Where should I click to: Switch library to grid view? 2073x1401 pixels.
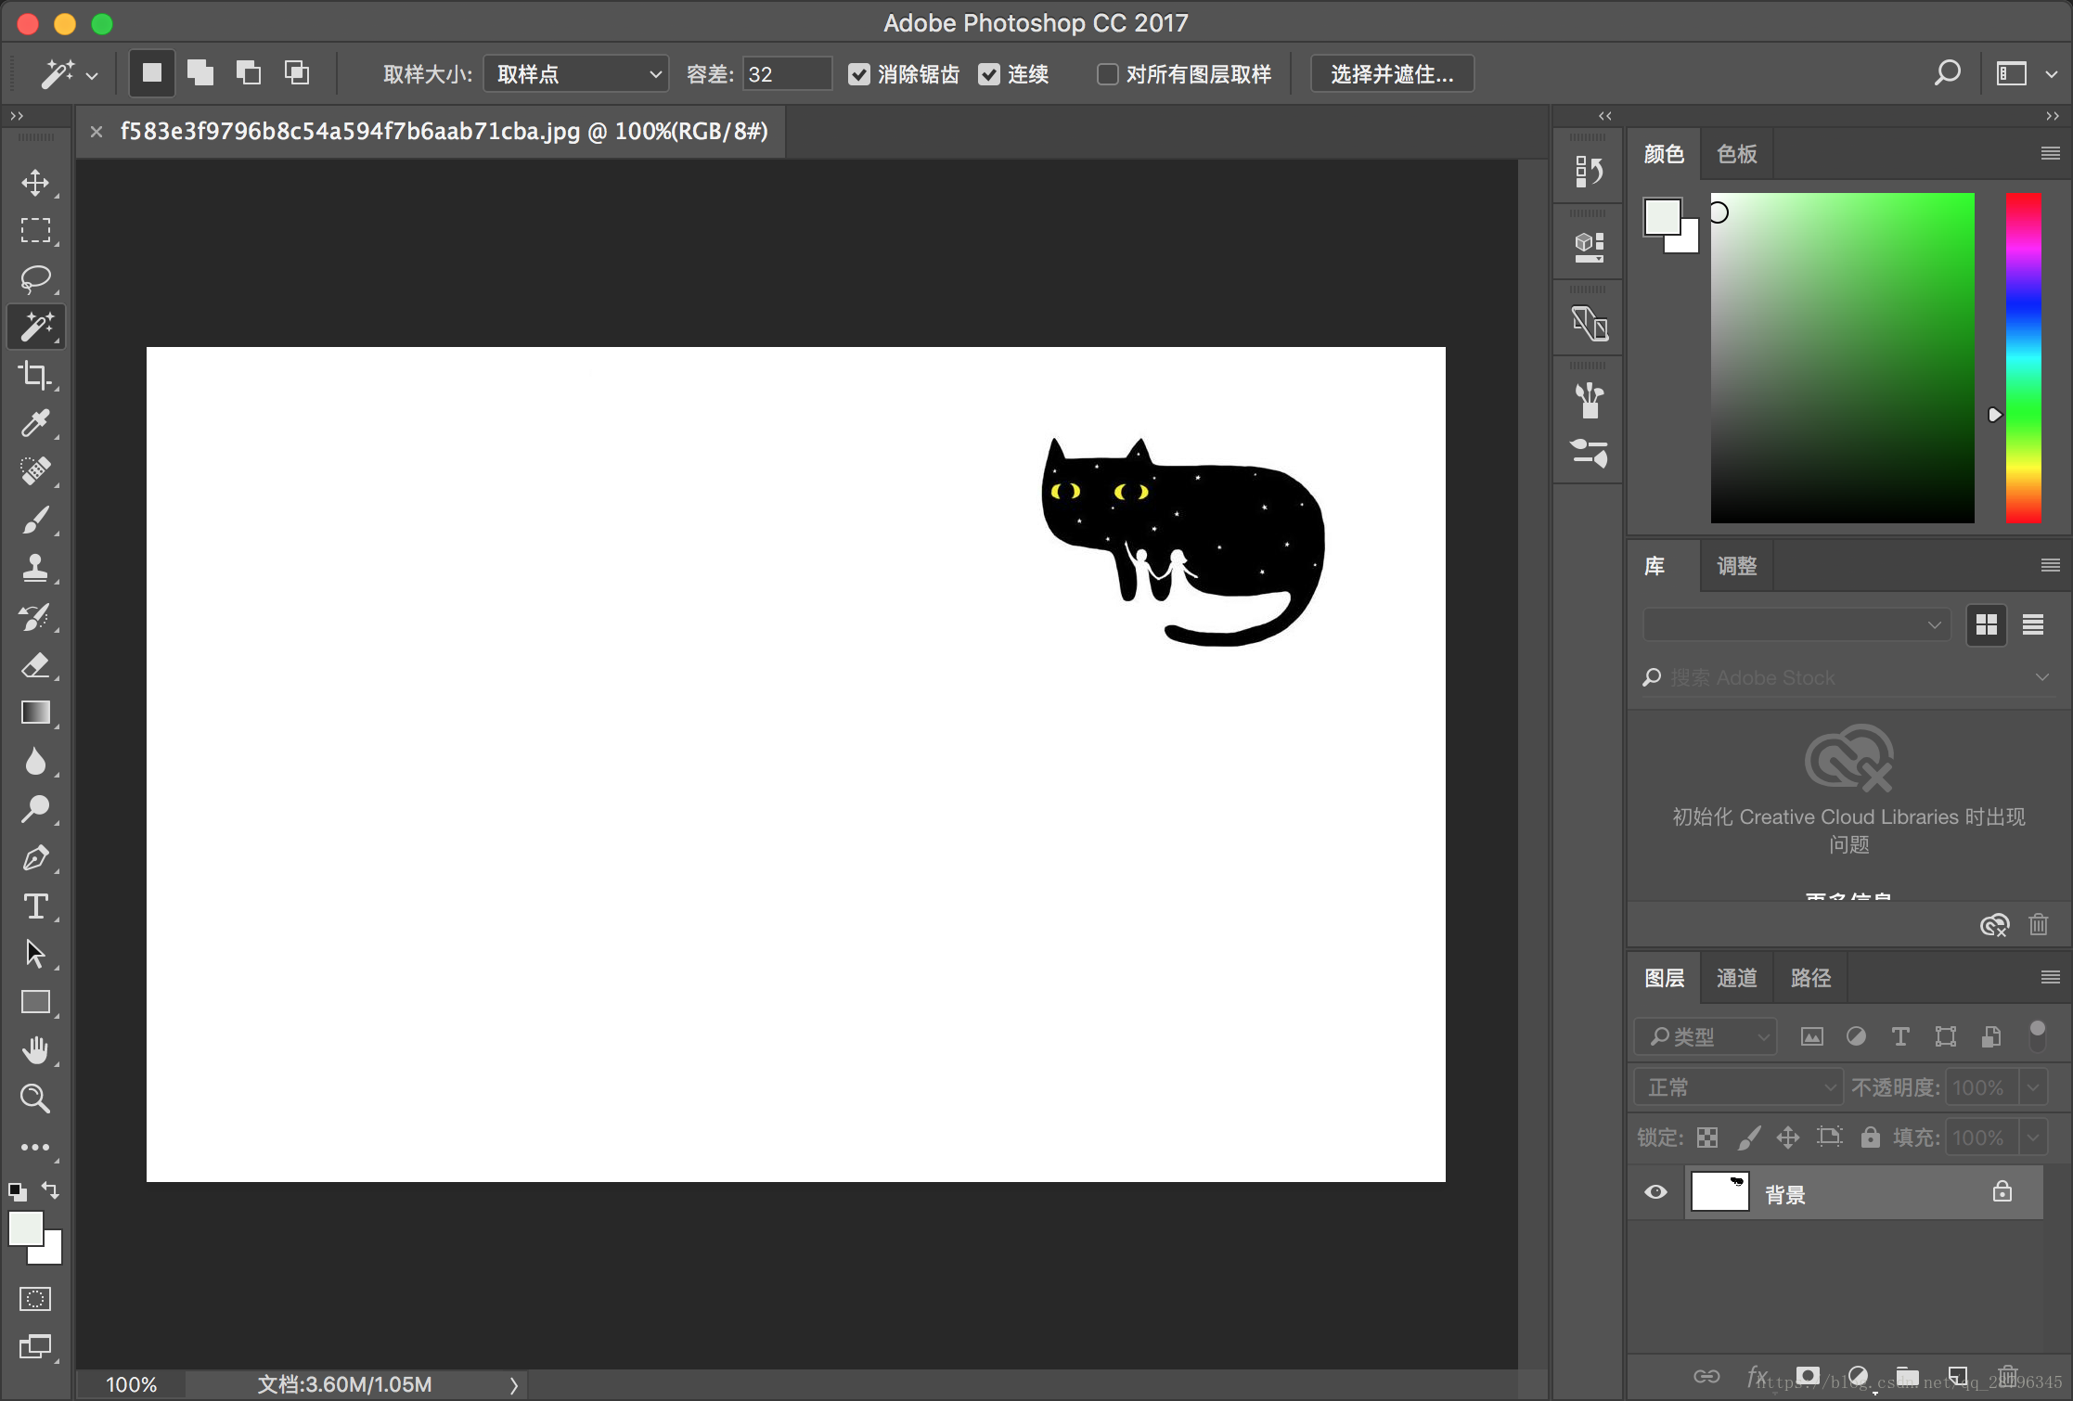[1986, 624]
